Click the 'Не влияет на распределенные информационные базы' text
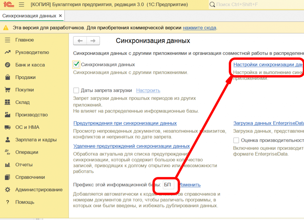This screenshot has height=220, width=304. [x=136, y=111]
